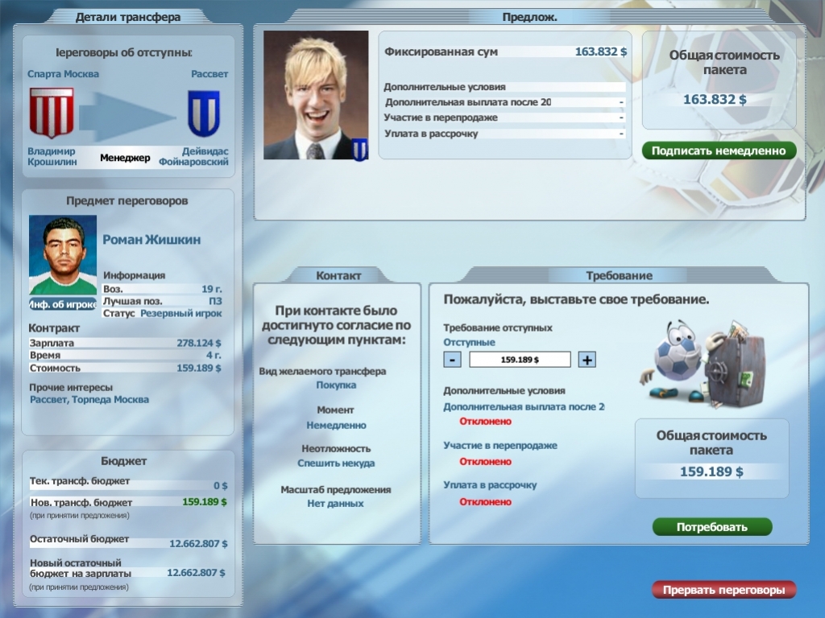Viewport: 825px width, 618px height.
Task: Click the transfer direction arrow between crests
Action: (128, 117)
